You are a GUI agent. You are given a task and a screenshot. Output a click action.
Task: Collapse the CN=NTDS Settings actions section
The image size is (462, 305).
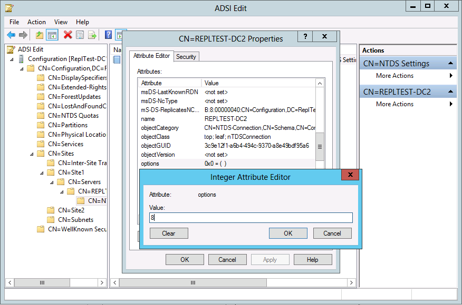pyautogui.click(x=450, y=63)
